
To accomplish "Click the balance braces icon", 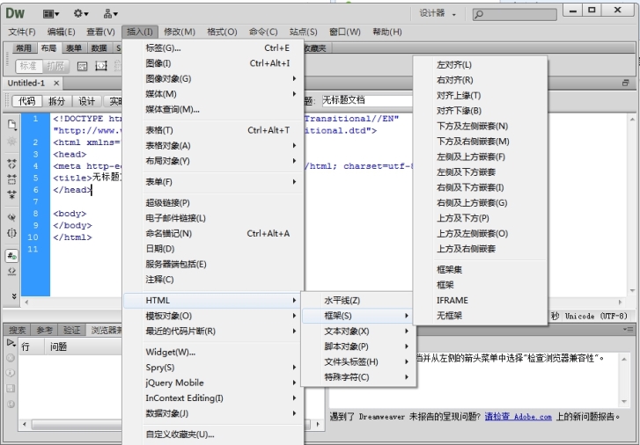I will [x=12, y=233].
